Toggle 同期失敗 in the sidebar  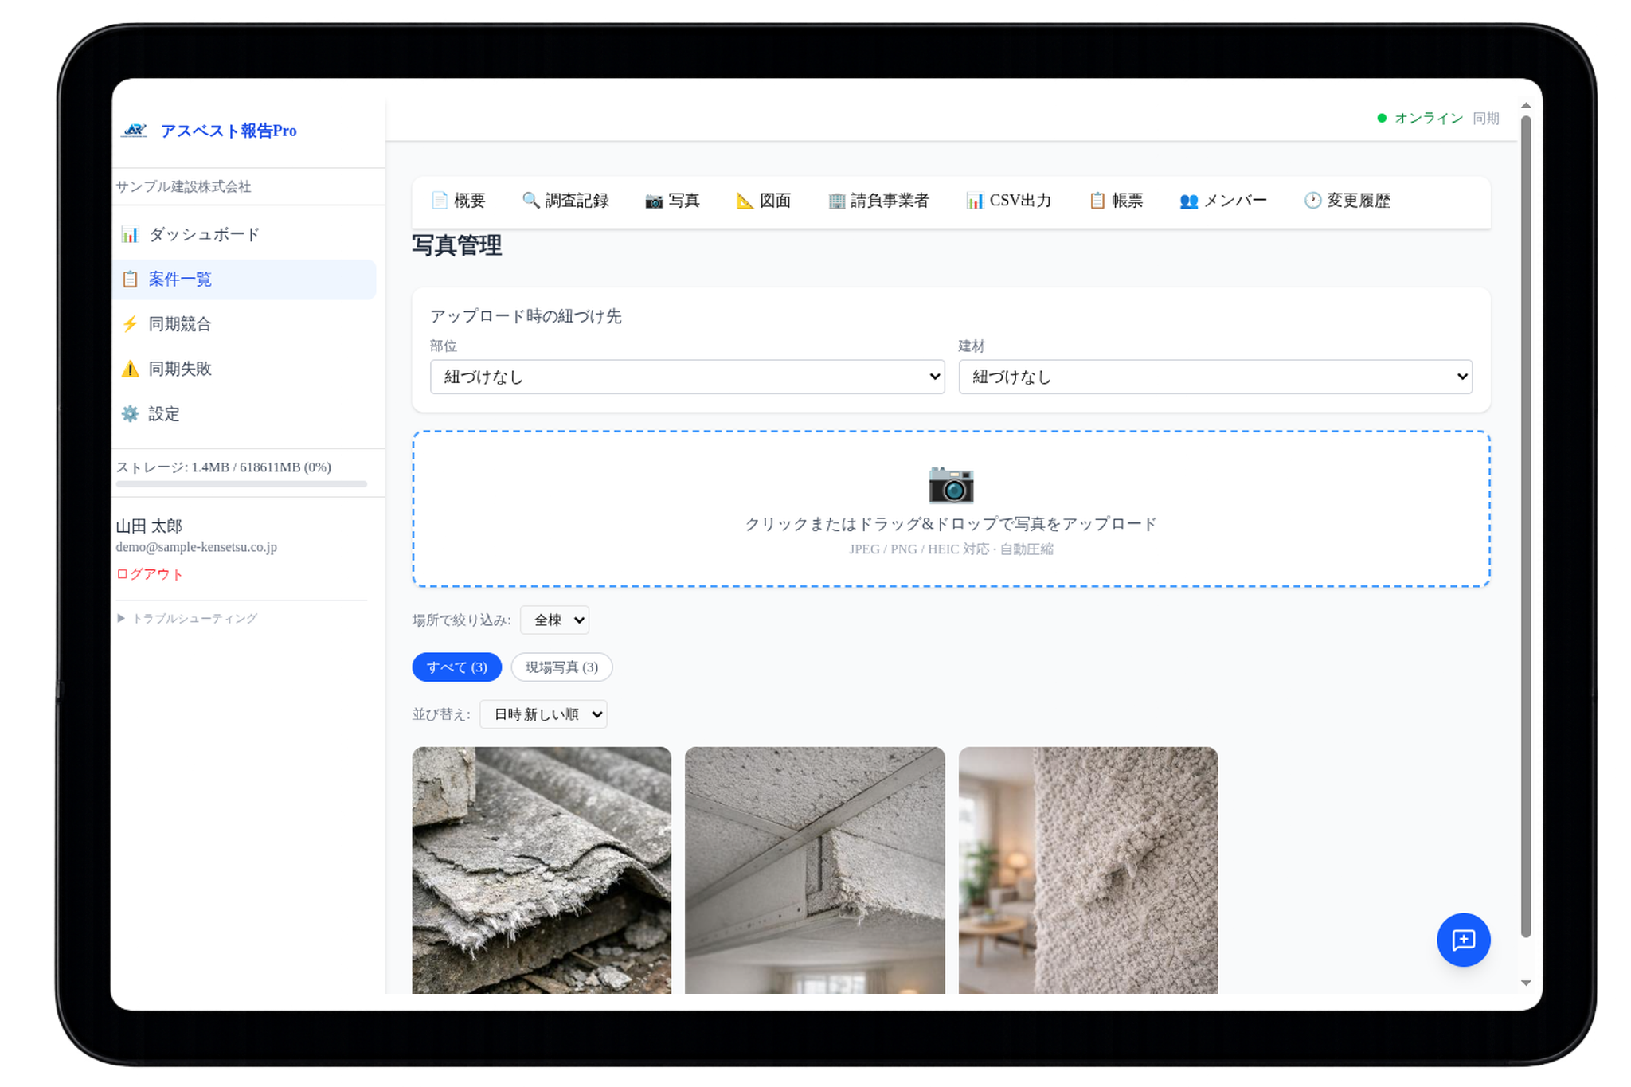coord(130,368)
